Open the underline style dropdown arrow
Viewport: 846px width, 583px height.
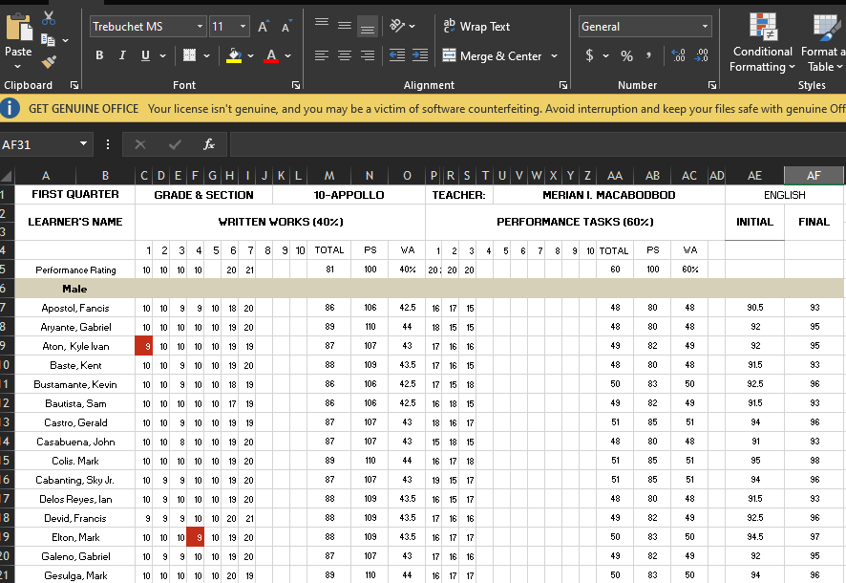pos(162,55)
